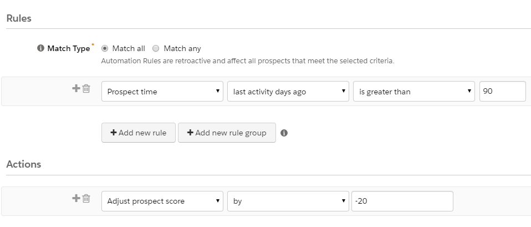Click the info icon next to Match Type
Image resolution: width=531 pixels, height=227 pixels.
tap(40, 48)
